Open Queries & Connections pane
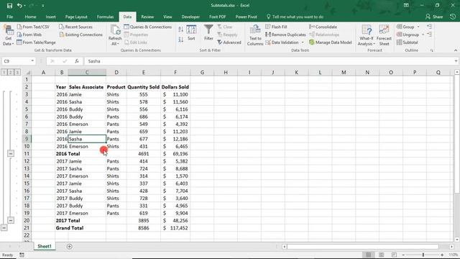The width and height of the screenshot is (460, 259). pos(148,27)
